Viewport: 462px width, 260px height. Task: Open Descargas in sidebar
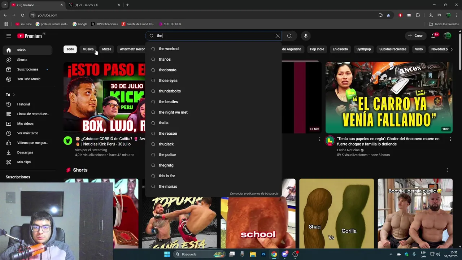[x=28, y=152]
